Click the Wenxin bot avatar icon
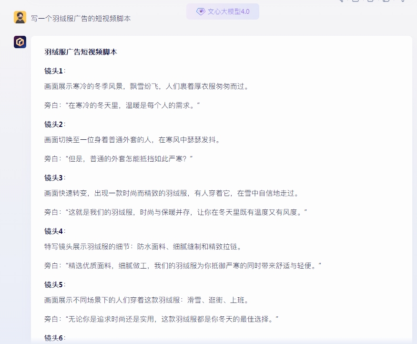 coord(20,42)
